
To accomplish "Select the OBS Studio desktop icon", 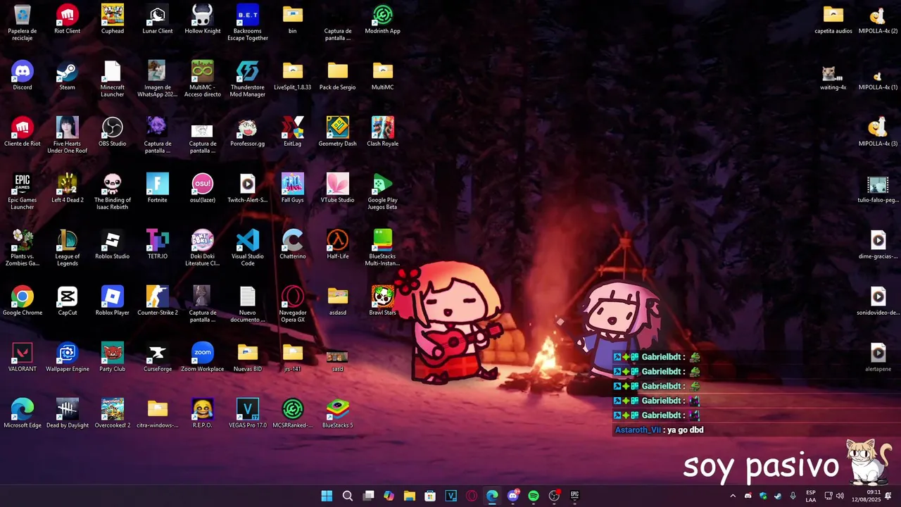I will click(113, 132).
